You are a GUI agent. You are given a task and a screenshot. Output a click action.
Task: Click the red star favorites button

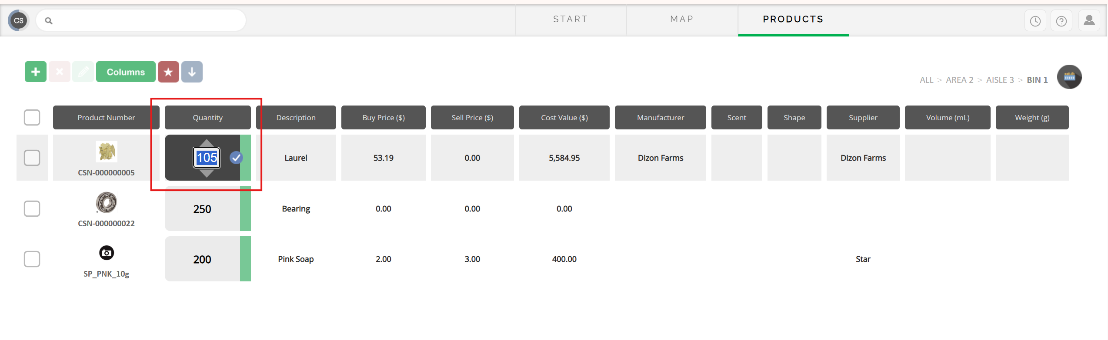coord(168,72)
